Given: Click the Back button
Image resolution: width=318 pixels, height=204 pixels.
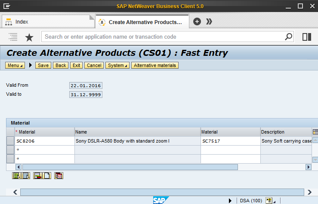Looking at the screenshot, I should [x=61, y=65].
